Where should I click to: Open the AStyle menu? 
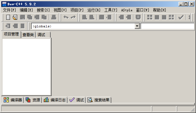(127, 10)
